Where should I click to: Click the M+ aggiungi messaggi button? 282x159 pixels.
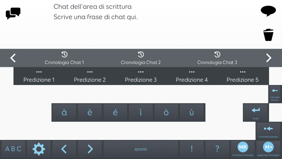click(268, 149)
